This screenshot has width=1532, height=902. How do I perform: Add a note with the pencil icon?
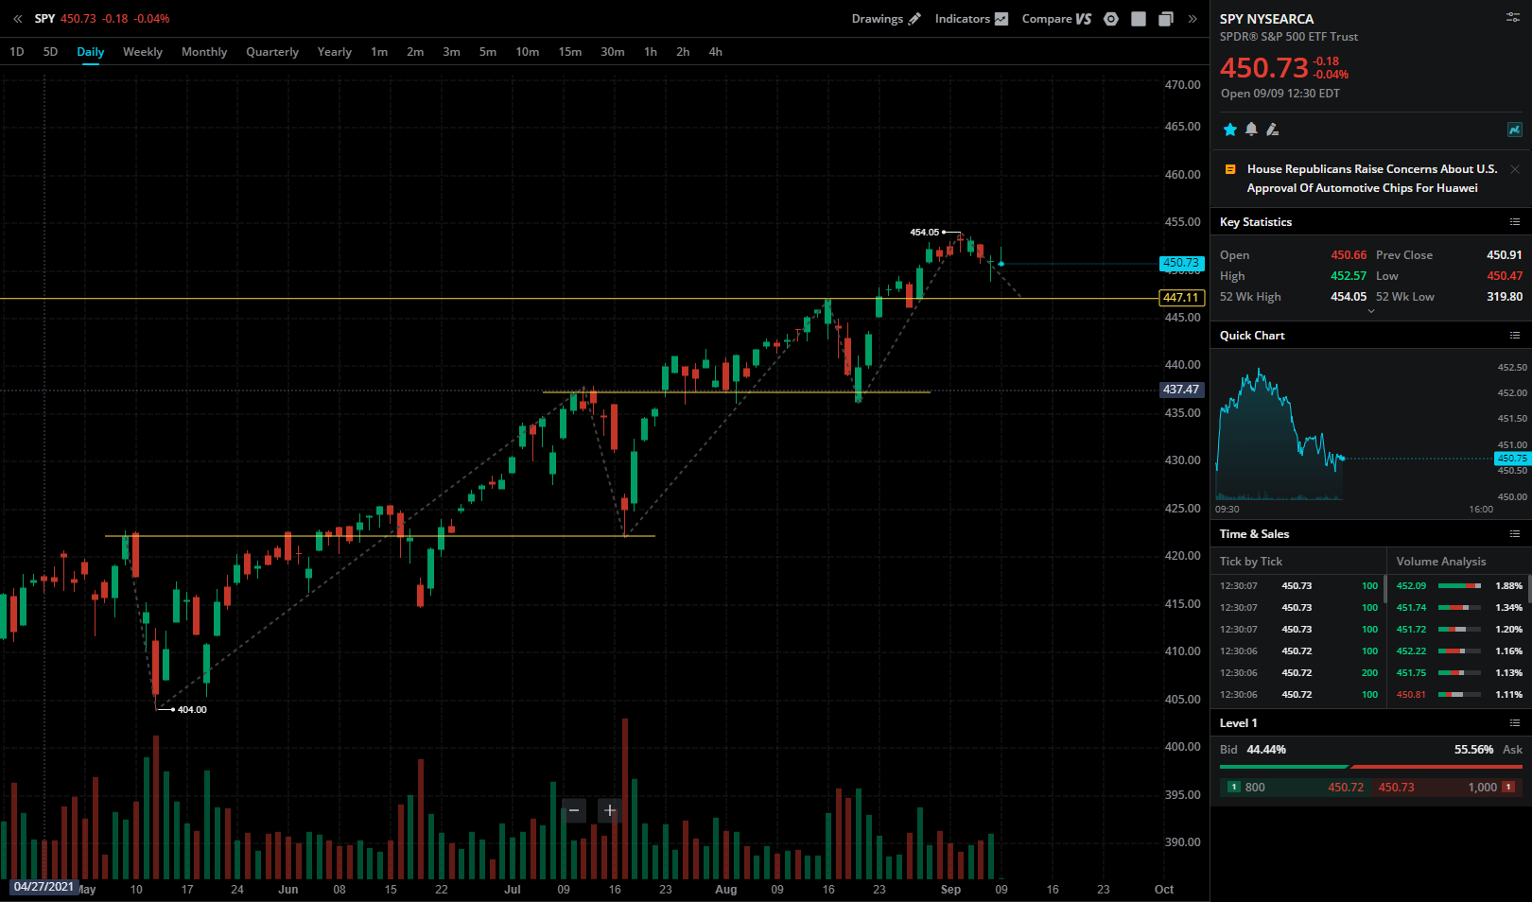tap(1273, 130)
